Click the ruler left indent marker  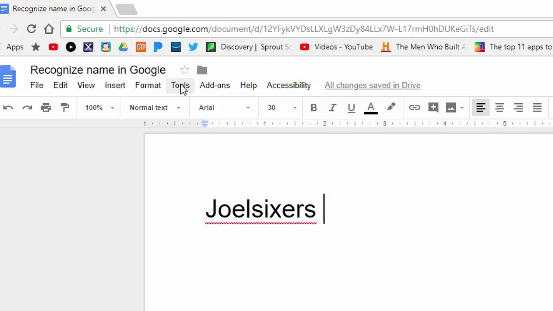[205, 124]
